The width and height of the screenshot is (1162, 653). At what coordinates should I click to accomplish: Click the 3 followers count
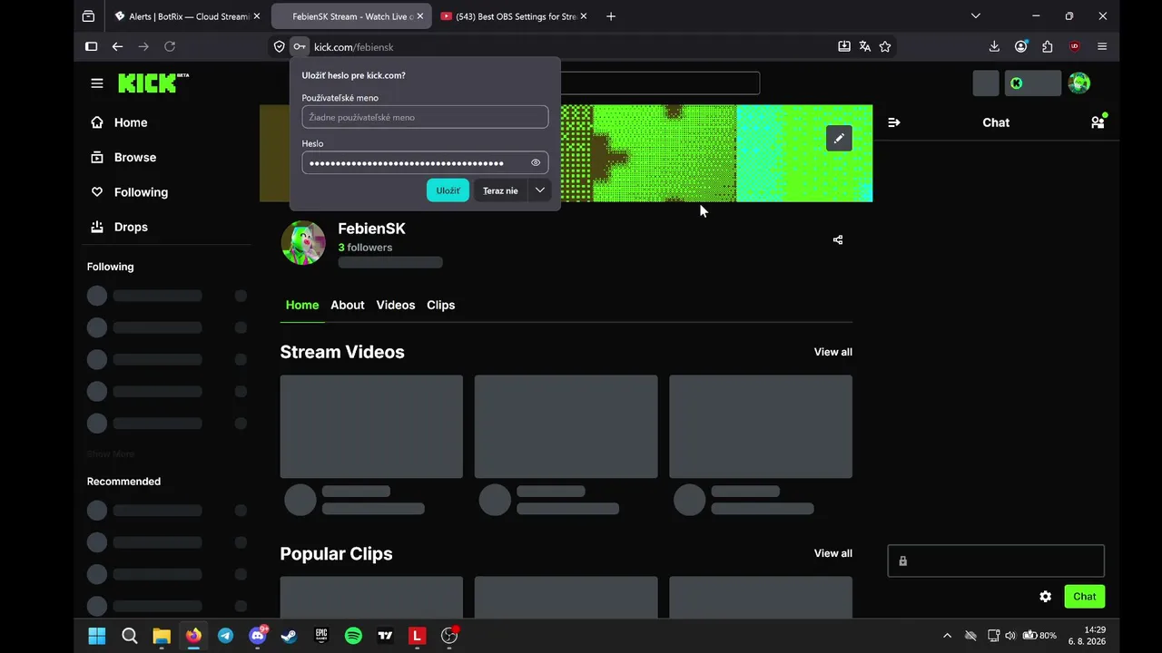tap(365, 248)
